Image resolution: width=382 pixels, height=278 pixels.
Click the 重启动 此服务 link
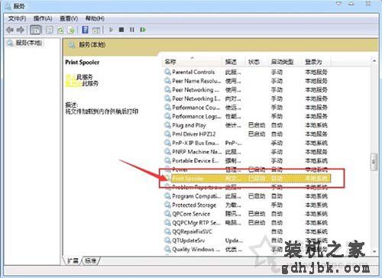coord(82,83)
